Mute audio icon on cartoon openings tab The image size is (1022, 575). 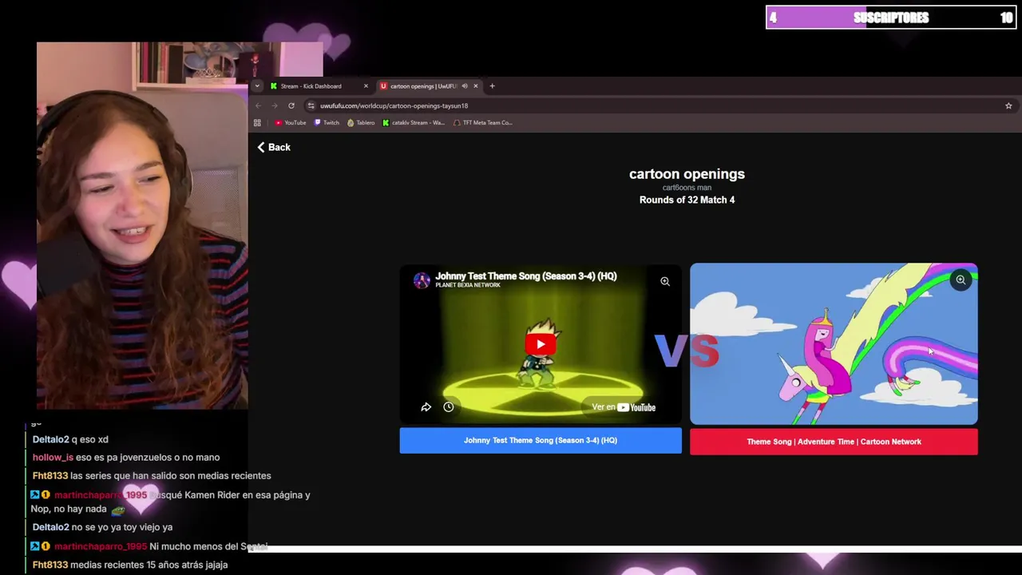click(x=465, y=86)
